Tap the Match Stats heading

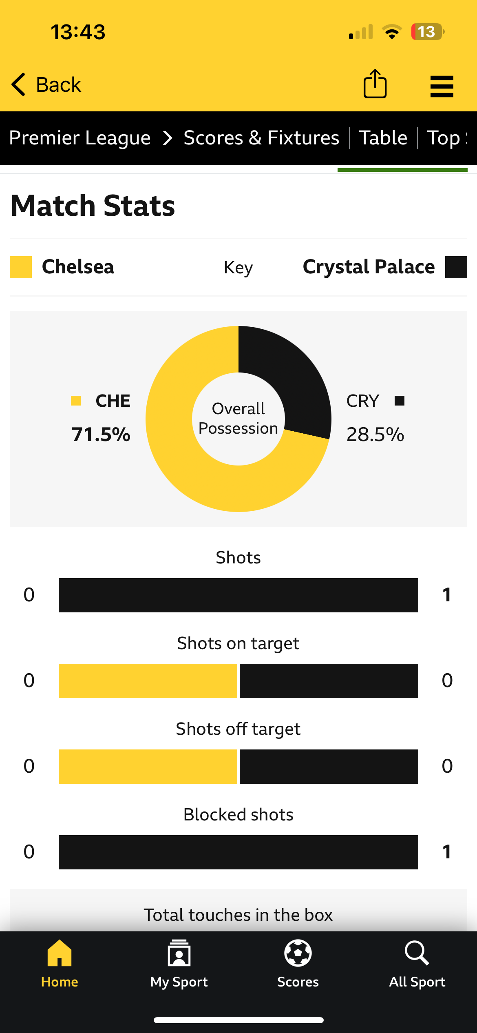pyautogui.click(x=93, y=206)
